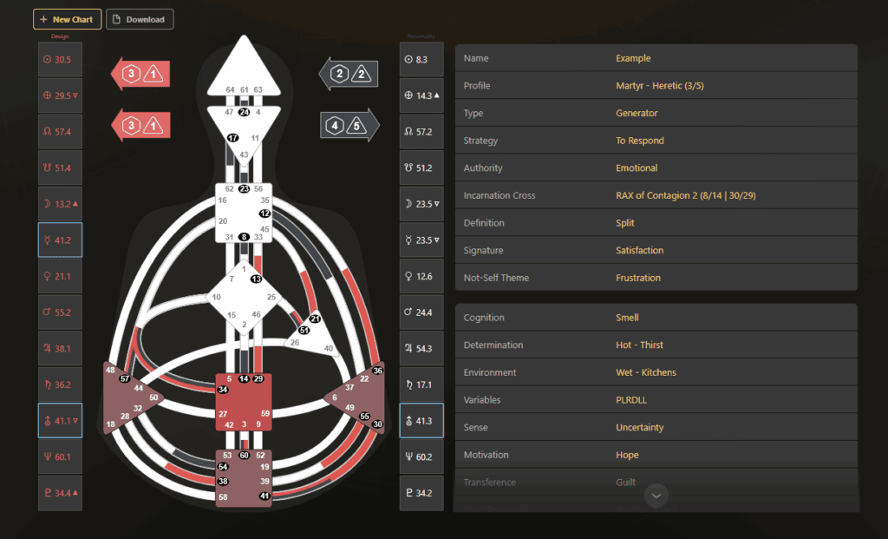Click the gray variable arrow labeled 4 5
The height and width of the screenshot is (539, 888).
[350, 125]
